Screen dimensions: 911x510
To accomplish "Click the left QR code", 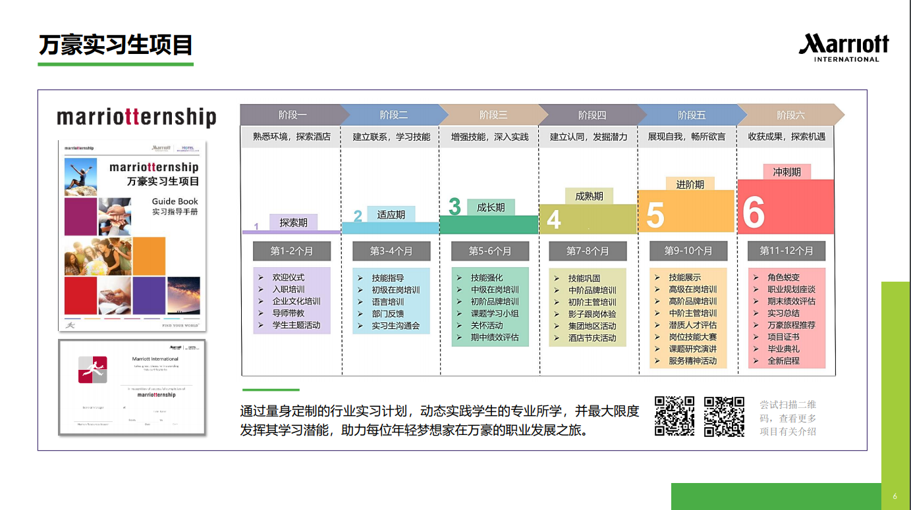I will click(x=675, y=416).
